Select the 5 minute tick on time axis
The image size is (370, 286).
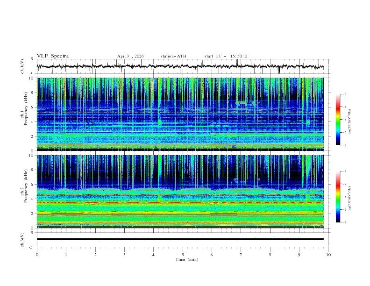coord(183,254)
